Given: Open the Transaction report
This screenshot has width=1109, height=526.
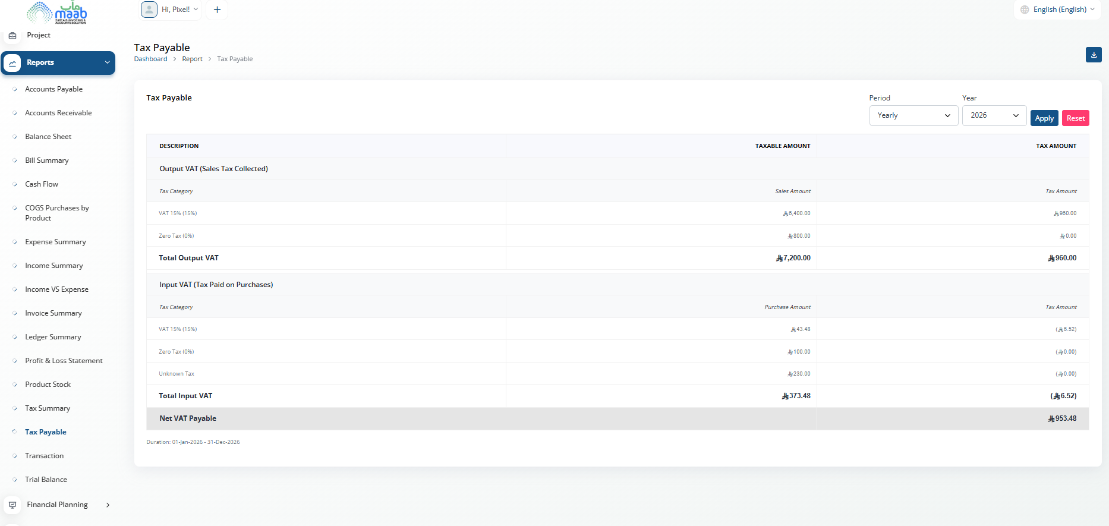Looking at the screenshot, I should [x=44, y=456].
